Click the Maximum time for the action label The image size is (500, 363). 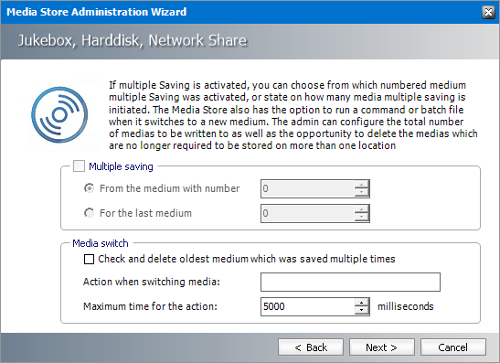point(150,306)
